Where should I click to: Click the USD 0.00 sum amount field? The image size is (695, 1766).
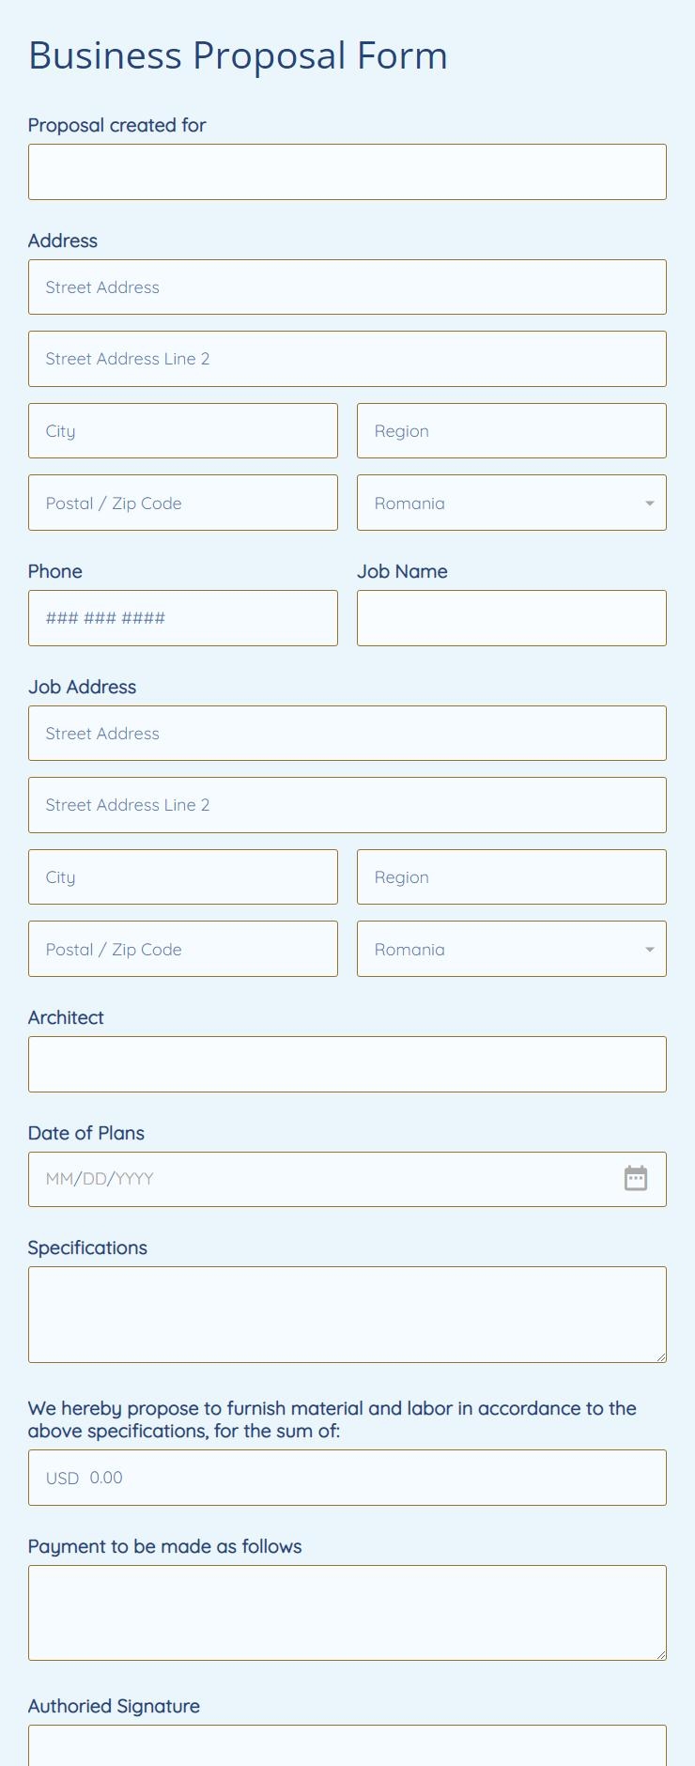click(347, 1477)
